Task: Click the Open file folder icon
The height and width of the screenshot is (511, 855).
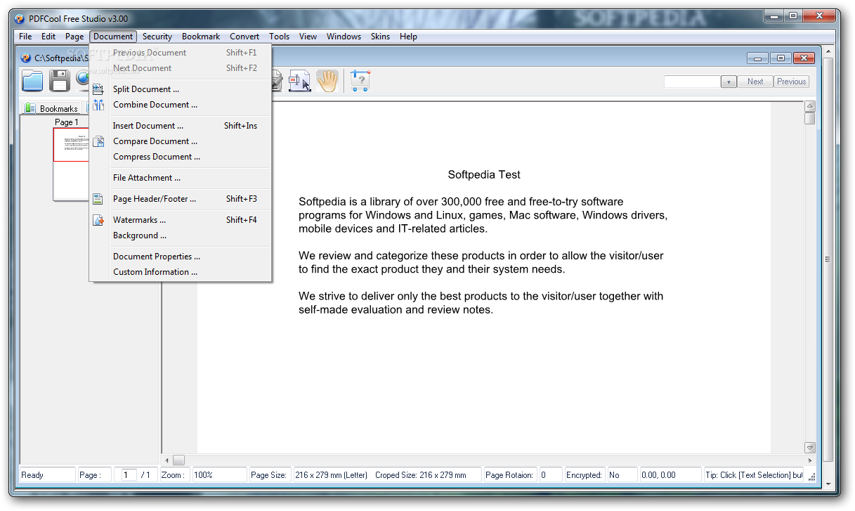Action: tap(32, 81)
